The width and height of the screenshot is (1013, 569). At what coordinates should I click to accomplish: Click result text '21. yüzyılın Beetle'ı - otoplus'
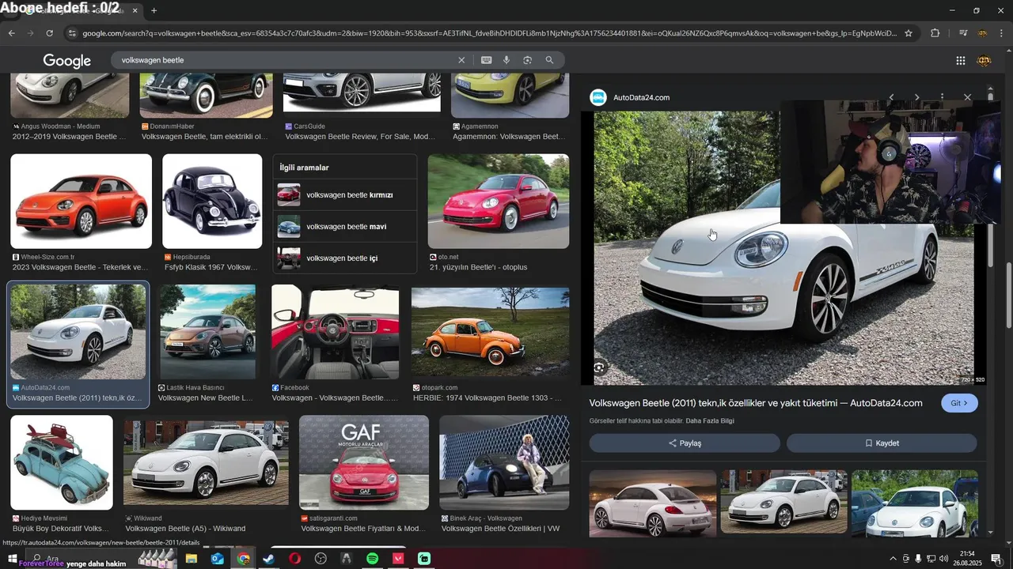tap(478, 267)
